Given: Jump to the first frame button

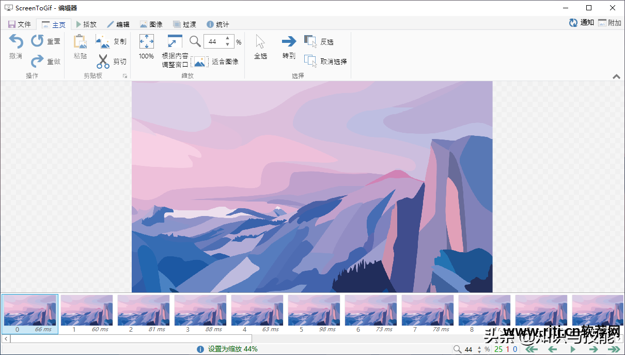Looking at the screenshot, I should point(532,349).
